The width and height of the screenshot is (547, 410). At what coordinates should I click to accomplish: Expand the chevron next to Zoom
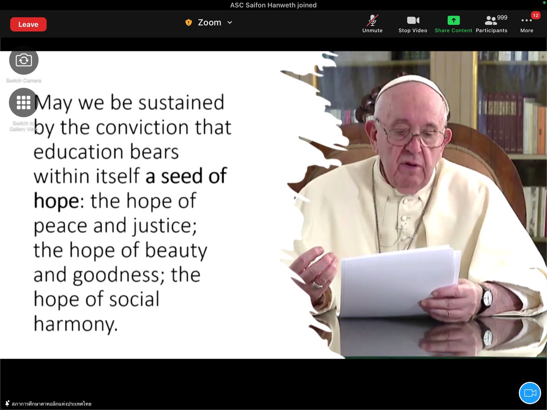[230, 23]
